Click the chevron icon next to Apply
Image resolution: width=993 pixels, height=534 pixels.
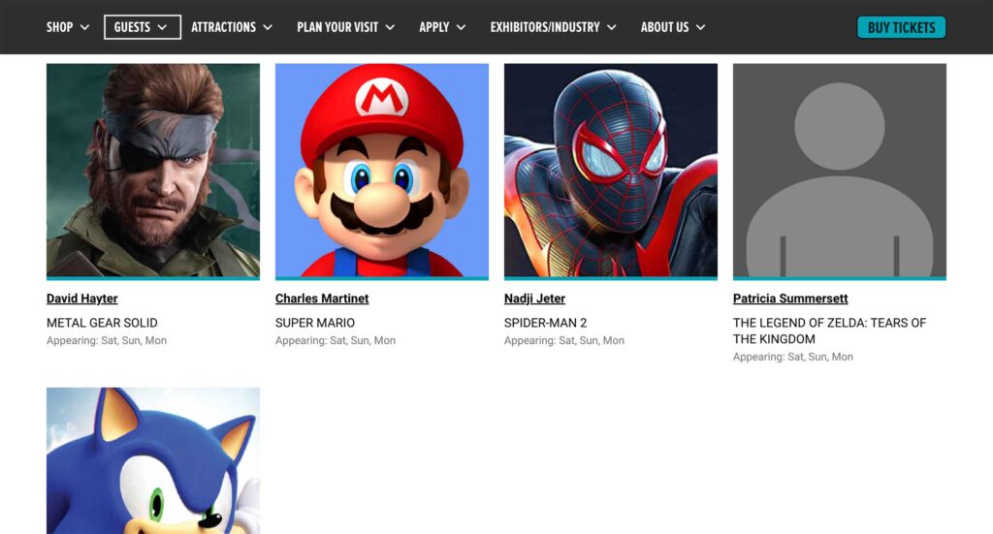461,27
